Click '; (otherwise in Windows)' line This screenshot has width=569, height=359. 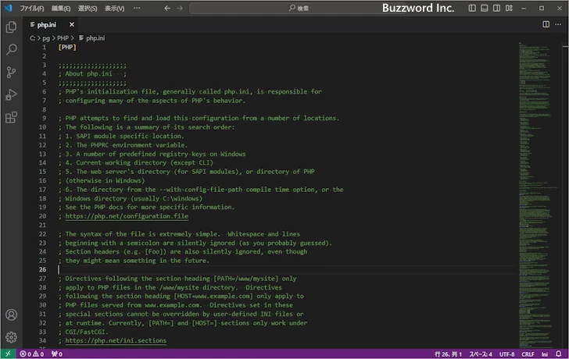pos(102,180)
